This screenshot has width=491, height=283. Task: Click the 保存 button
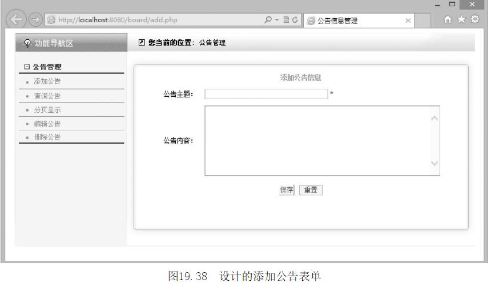pos(286,190)
